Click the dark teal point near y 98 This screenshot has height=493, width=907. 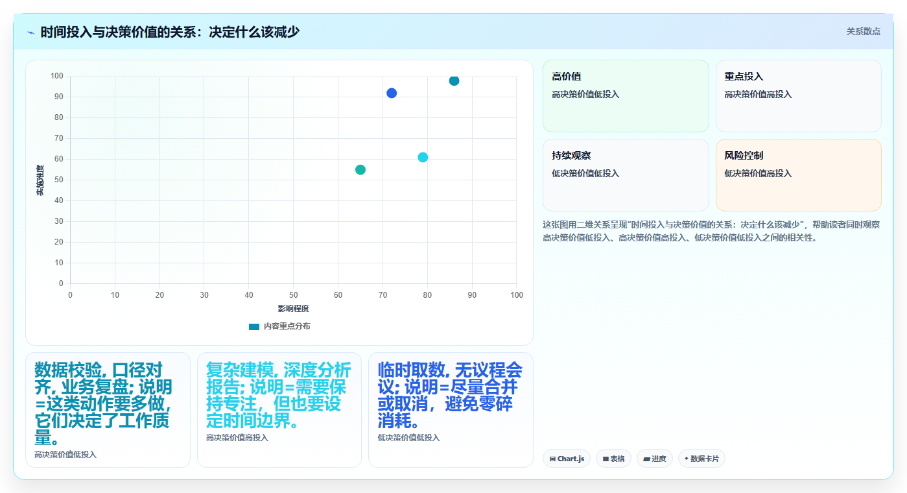pos(454,80)
